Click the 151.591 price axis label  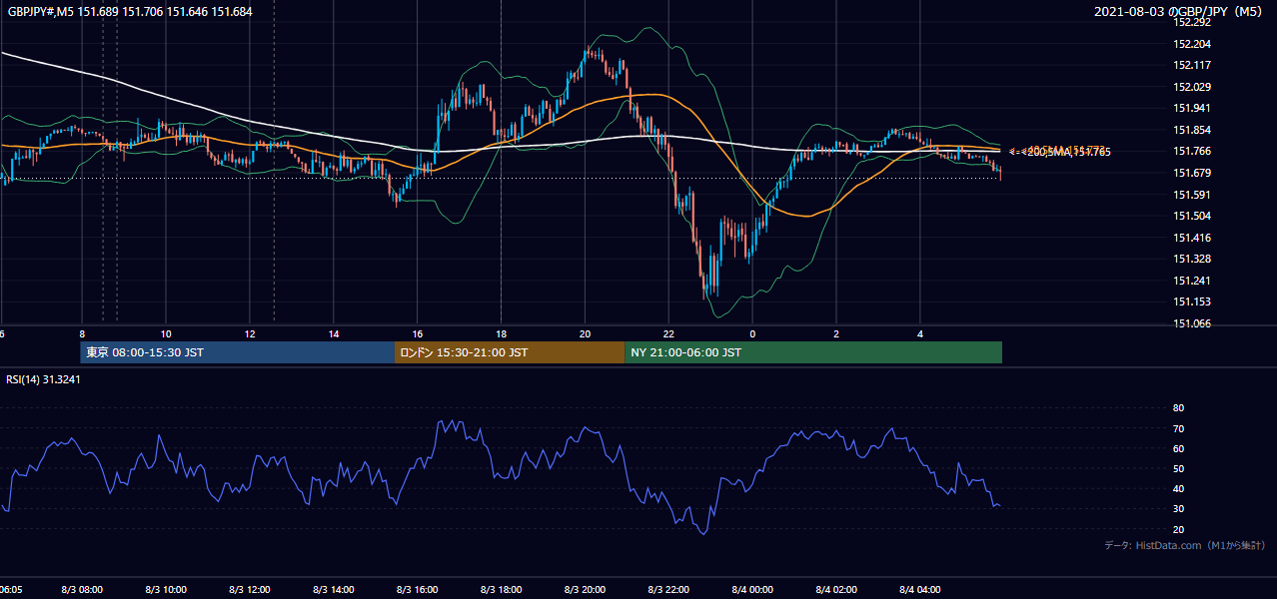coord(1193,195)
